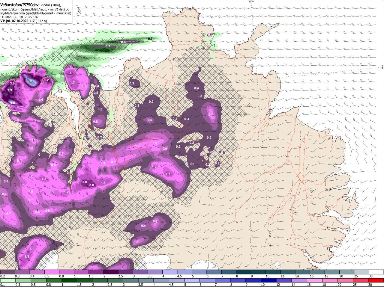Select the top-row swatch between 3.5 and 4
The height and width of the screenshot is (287, 384).
click(x=155, y=272)
